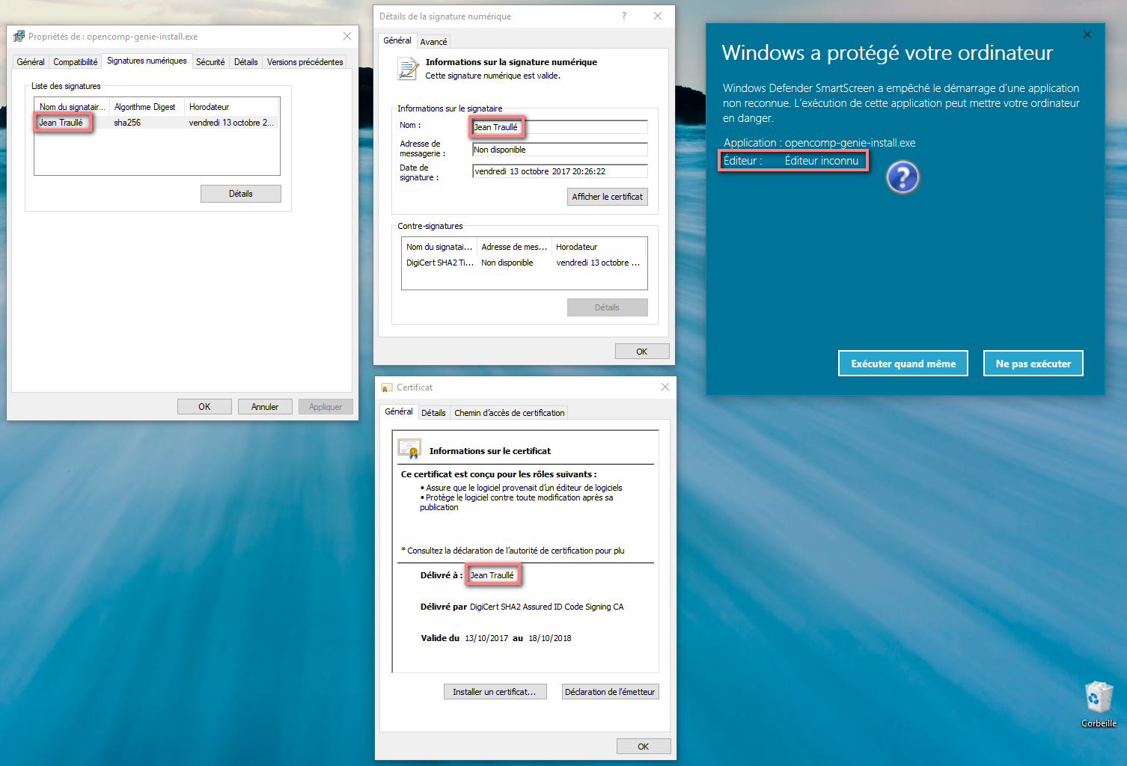The width and height of the screenshot is (1127, 766).
Task: Select Jean Traullé in the signatures list
Action: (62, 122)
